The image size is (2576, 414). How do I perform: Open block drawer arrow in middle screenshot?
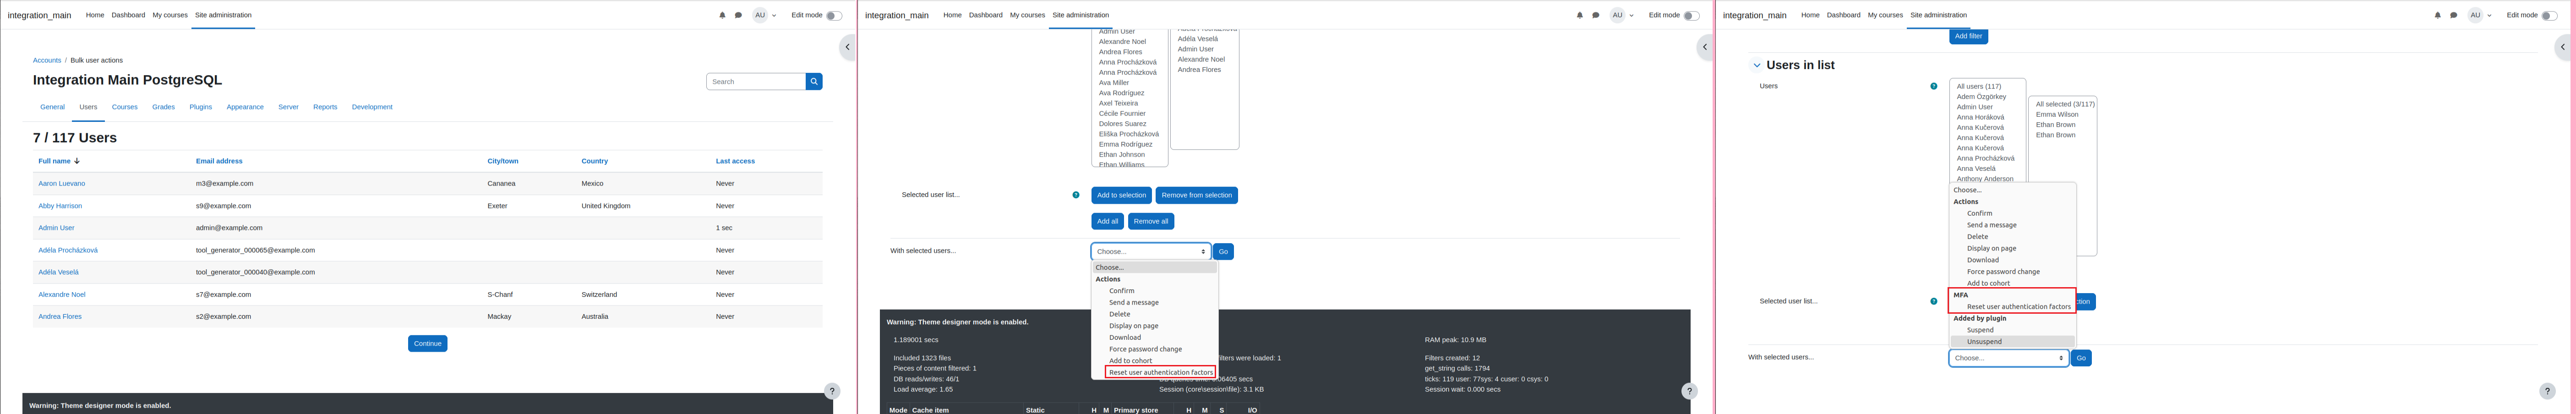click(1705, 47)
